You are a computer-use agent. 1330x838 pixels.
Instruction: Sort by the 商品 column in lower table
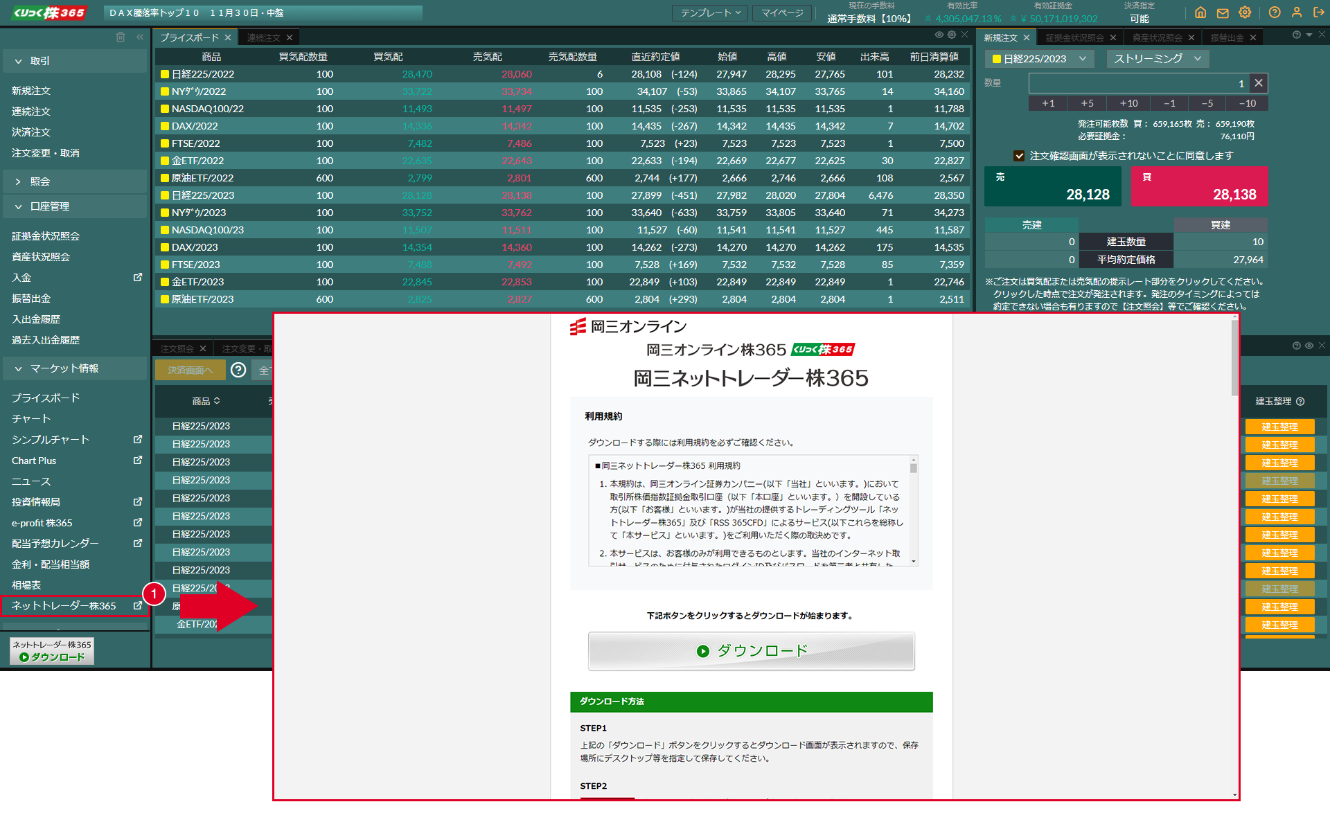pos(206,401)
